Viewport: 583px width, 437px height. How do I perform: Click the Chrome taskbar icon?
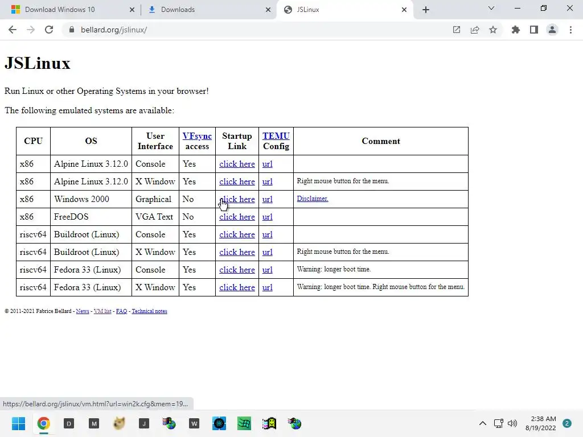pos(43,423)
